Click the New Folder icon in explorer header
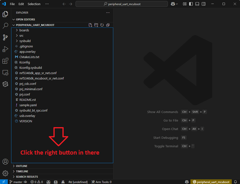Viewport: 240px width, 184px height. (x=96, y=25)
